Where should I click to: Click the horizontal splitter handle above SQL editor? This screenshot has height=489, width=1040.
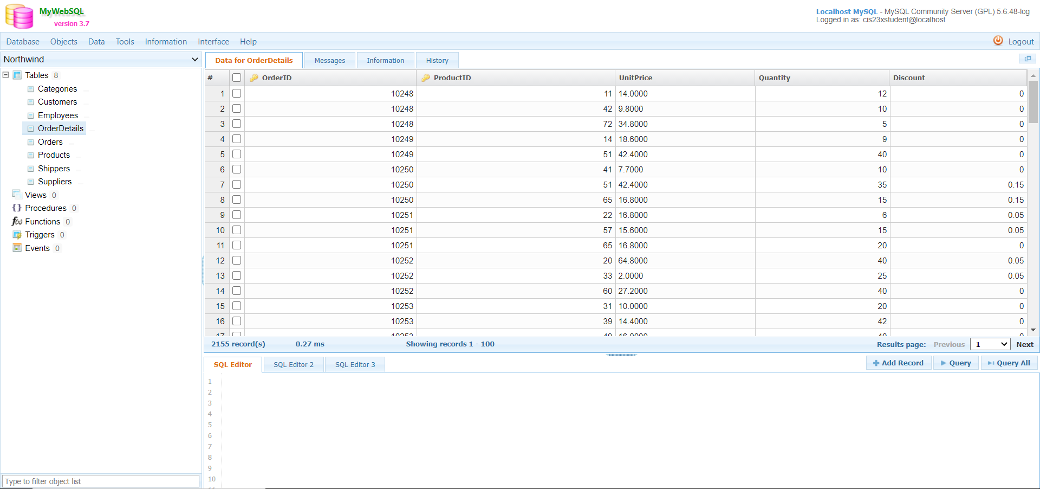pyautogui.click(x=621, y=355)
